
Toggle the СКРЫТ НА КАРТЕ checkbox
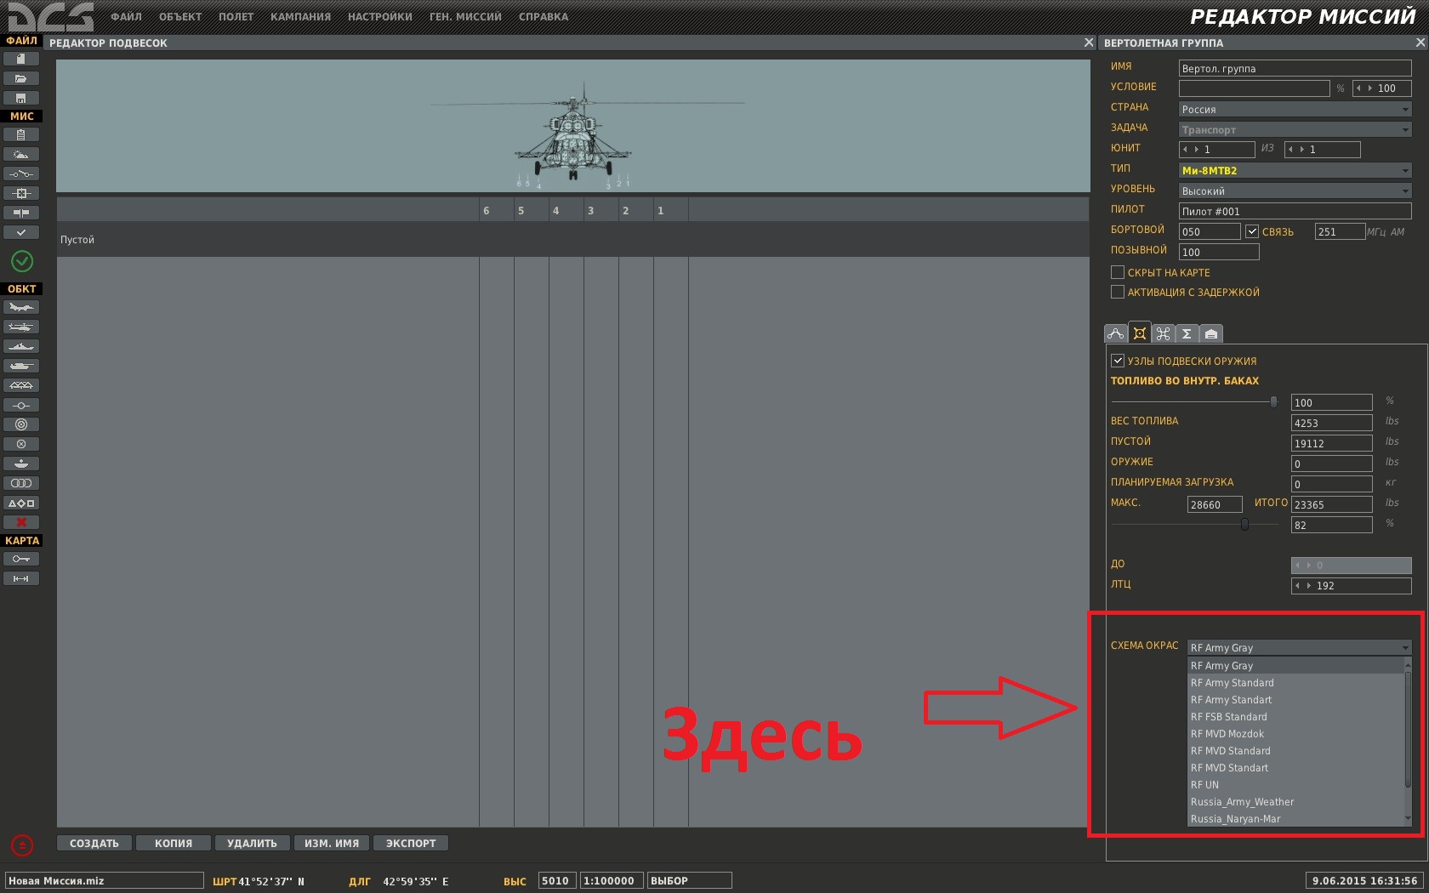[1118, 272]
